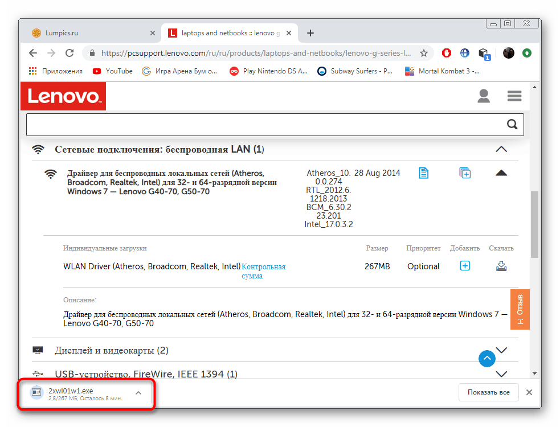Click the Сетевые подключения section heading
This screenshot has width=560, height=427.
click(160, 150)
